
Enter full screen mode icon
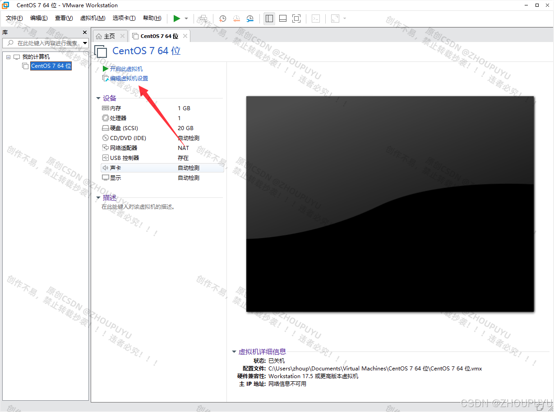[x=296, y=19]
